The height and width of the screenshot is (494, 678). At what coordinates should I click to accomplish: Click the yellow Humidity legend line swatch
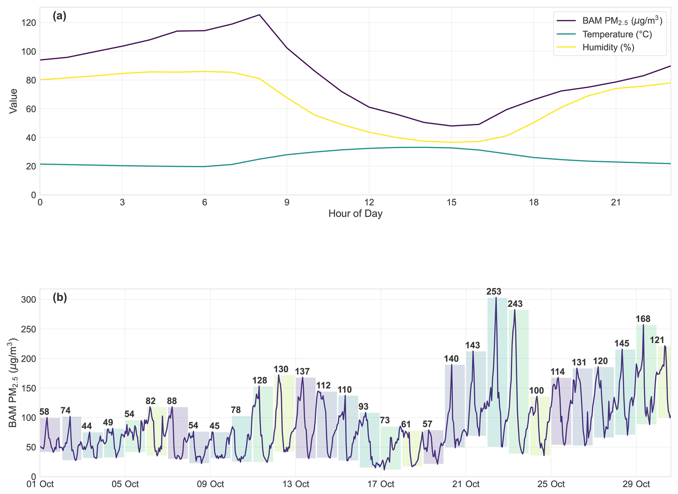click(x=566, y=48)
